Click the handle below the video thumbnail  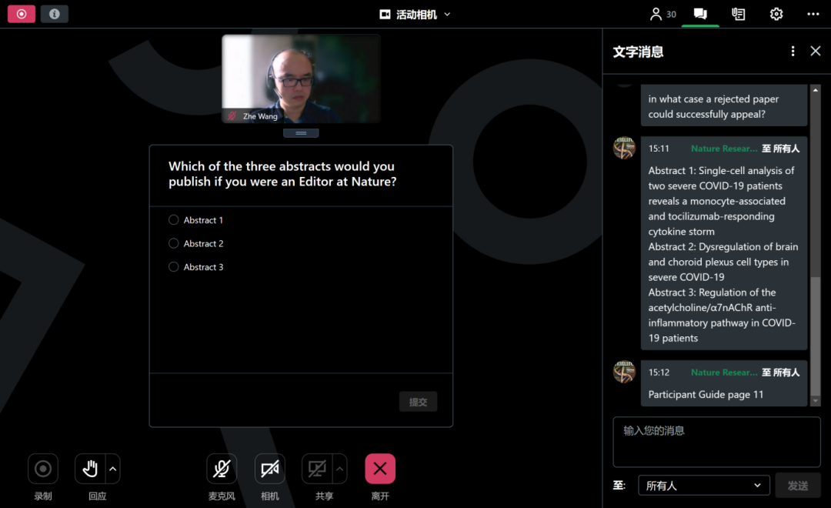[301, 133]
